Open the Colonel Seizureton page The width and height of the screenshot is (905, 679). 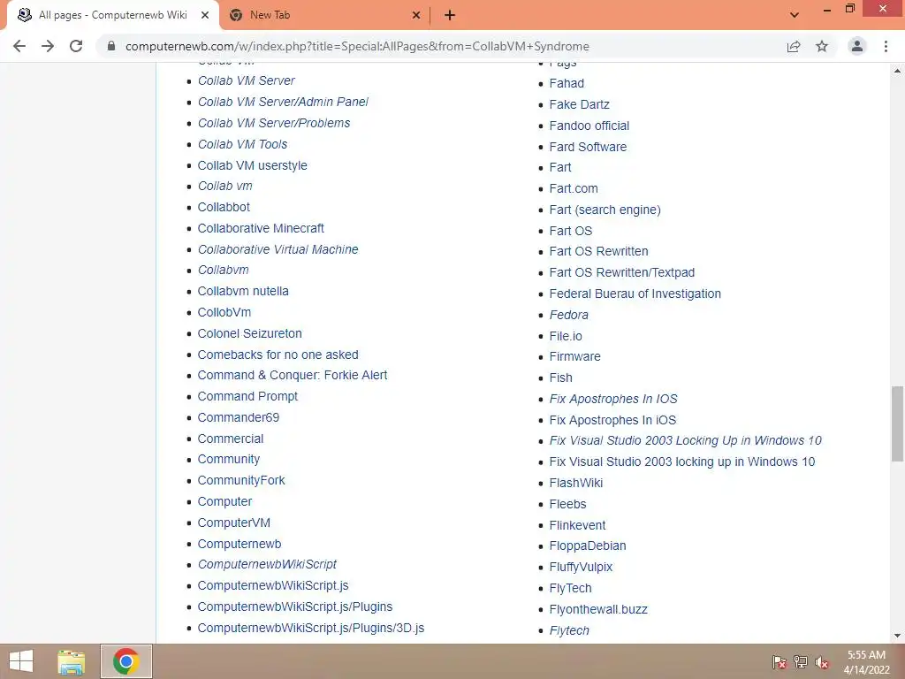click(x=249, y=333)
